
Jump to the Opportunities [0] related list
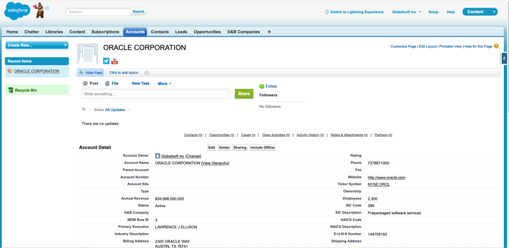[x=221, y=135]
